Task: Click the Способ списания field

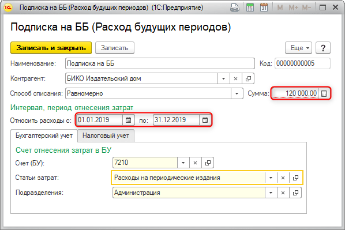Action: (148, 93)
